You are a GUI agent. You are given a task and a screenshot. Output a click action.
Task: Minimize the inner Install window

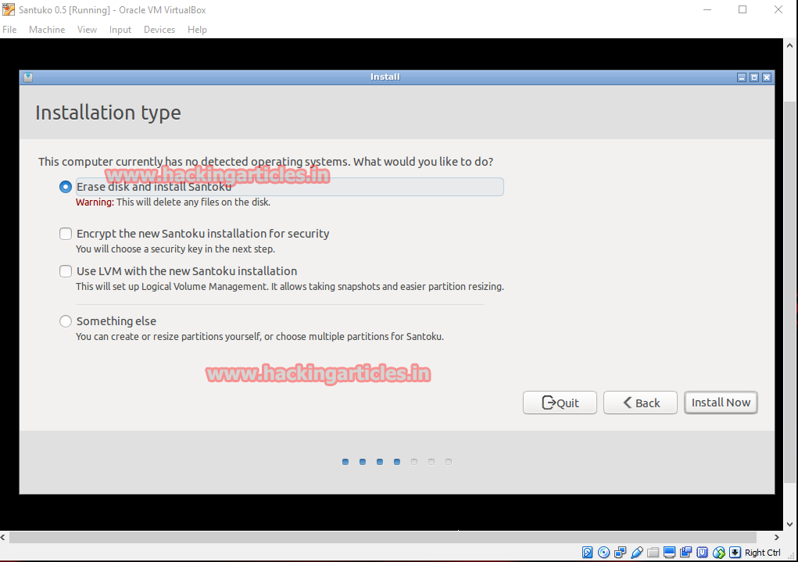[742, 77]
